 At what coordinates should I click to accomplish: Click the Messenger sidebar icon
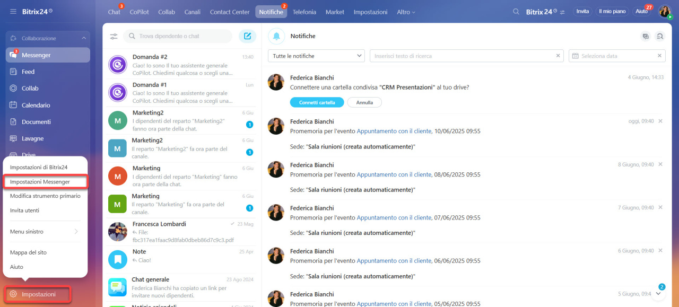click(14, 55)
